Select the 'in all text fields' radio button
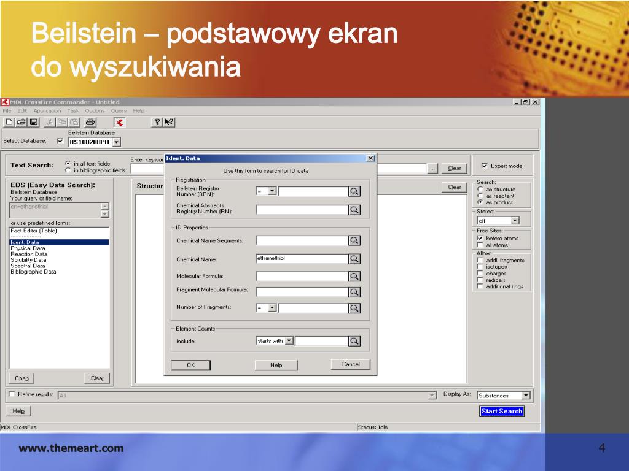629x471 pixels. coord(68,163)
